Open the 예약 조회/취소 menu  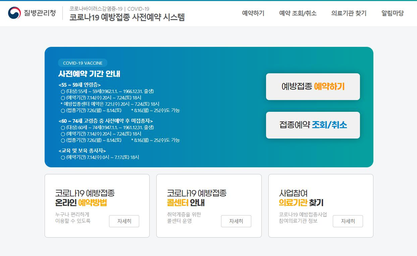[298, 13]
